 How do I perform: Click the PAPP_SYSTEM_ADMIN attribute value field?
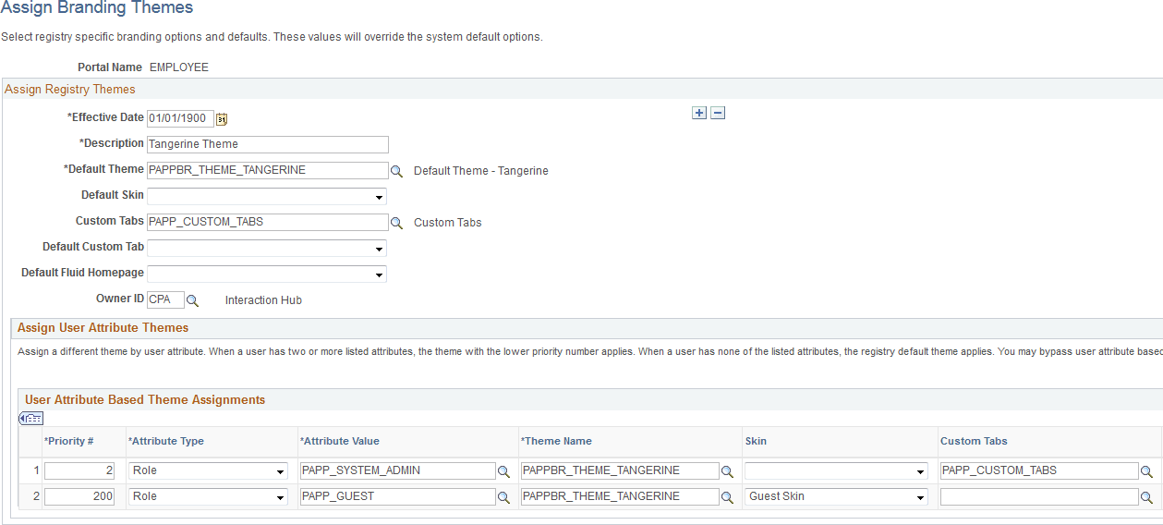398,470
